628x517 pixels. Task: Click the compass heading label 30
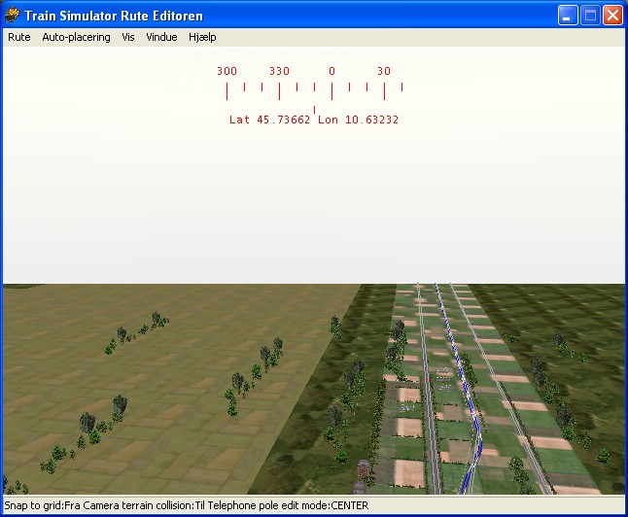(x=384, y=71)
